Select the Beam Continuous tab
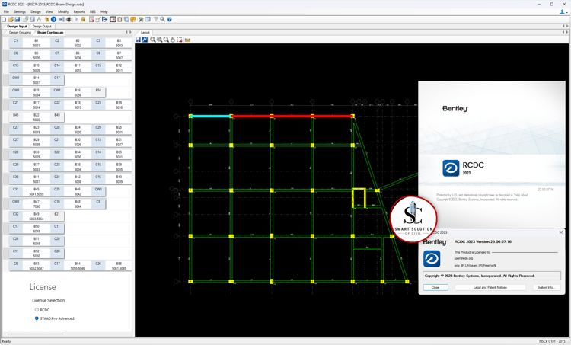 pyautogui.click(x=50, y=33)
